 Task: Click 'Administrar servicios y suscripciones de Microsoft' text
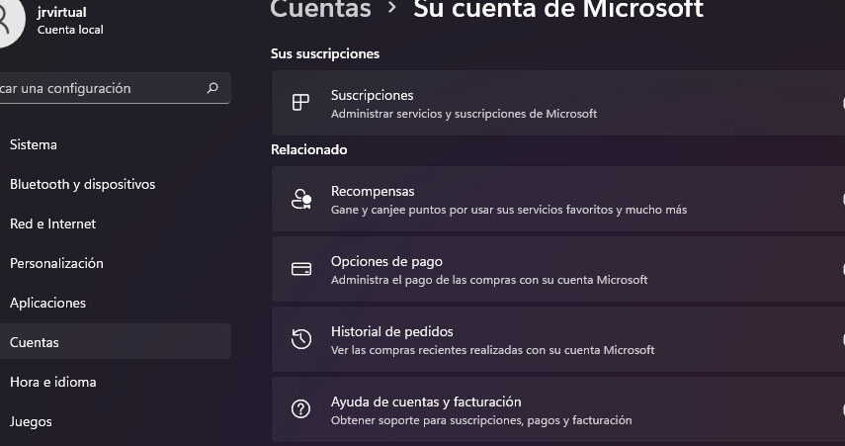coord(464,114)
